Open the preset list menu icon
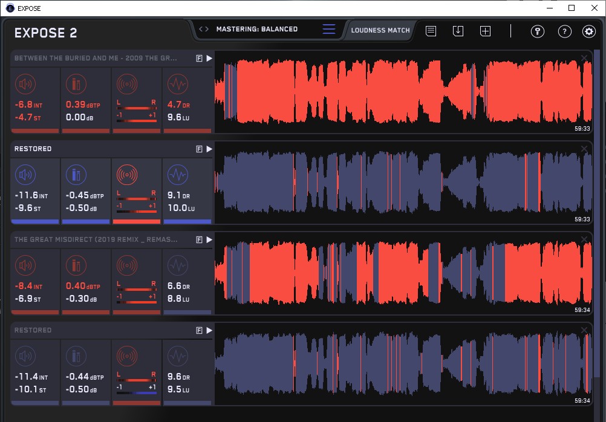 tap(329, 29)
